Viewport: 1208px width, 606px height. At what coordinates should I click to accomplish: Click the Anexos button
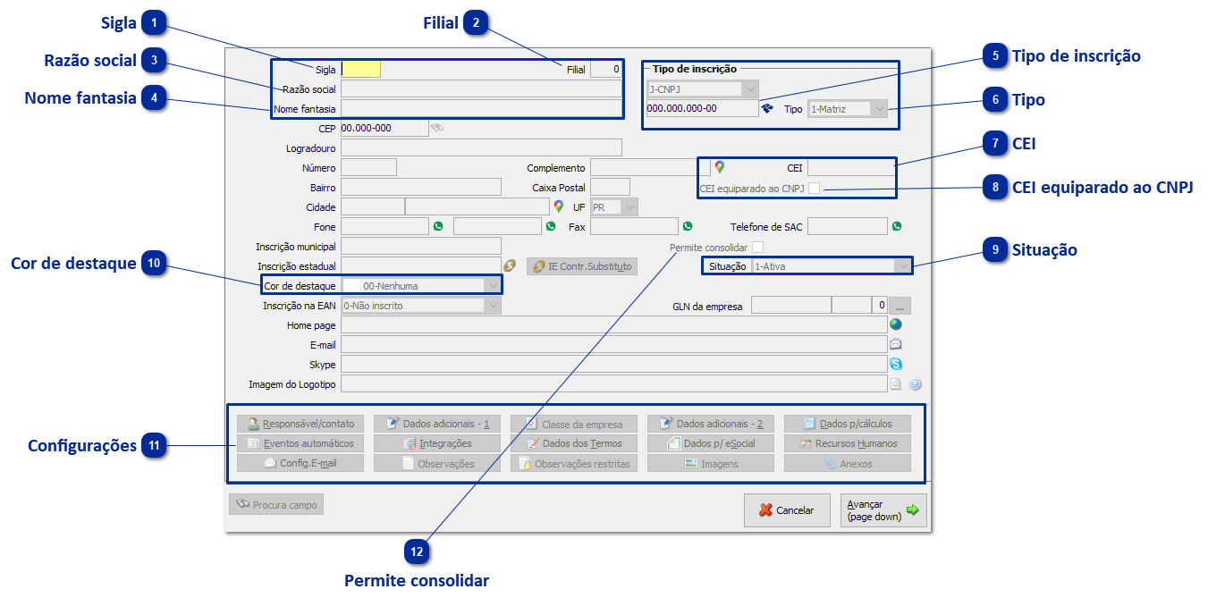pos(848,463)
